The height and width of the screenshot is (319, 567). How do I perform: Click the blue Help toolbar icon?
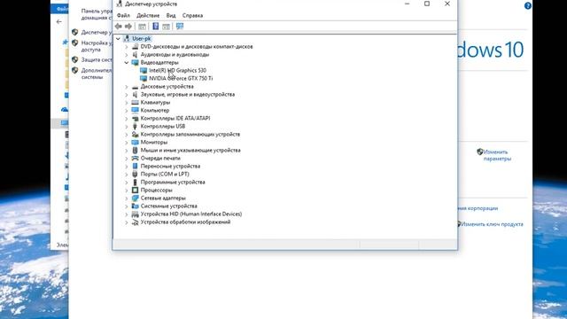click(x=156, y=26)
